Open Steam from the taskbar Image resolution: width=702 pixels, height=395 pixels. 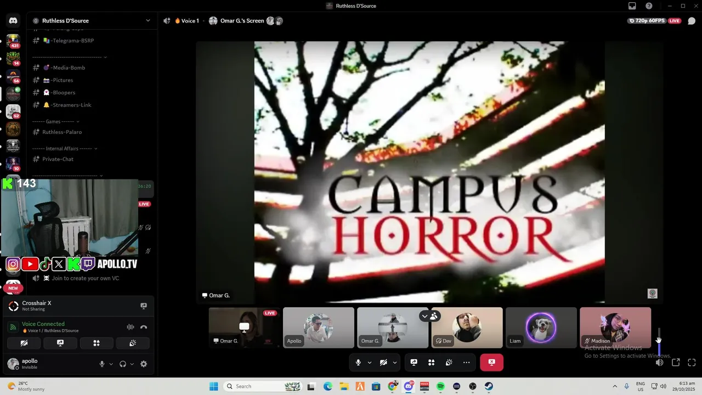click(x=489, y=386)
